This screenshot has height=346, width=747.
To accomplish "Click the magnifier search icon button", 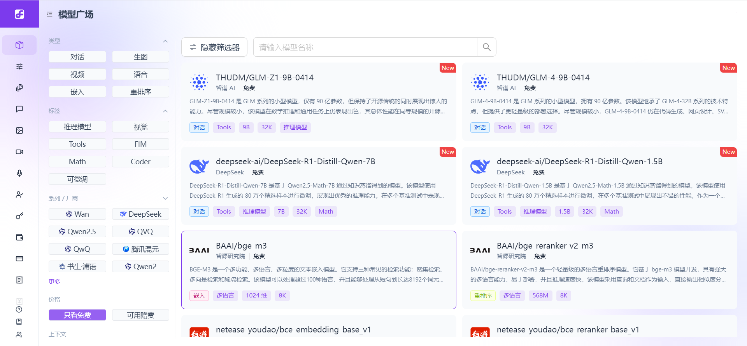I will 486,47.
